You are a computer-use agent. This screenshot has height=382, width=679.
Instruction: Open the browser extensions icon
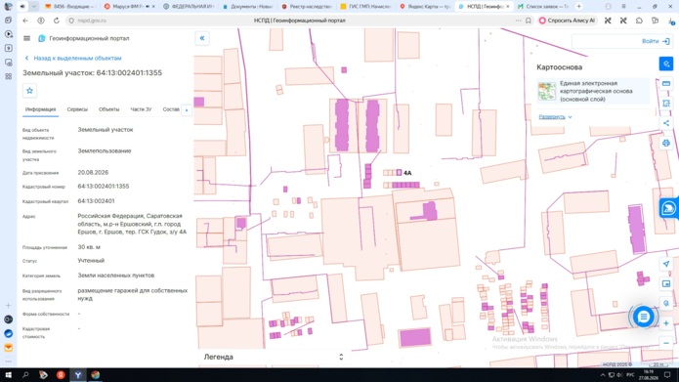[639, 21]
